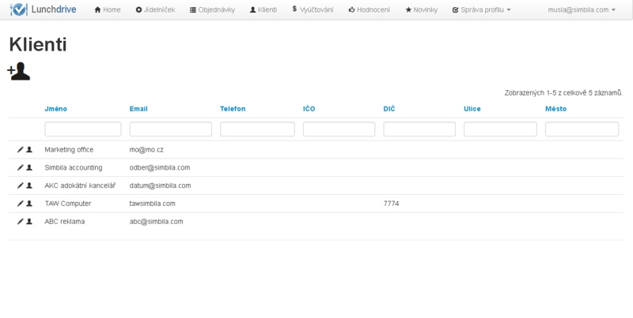
Task: Open Objednávky in the navigation bar
Action: coord(212,9)
